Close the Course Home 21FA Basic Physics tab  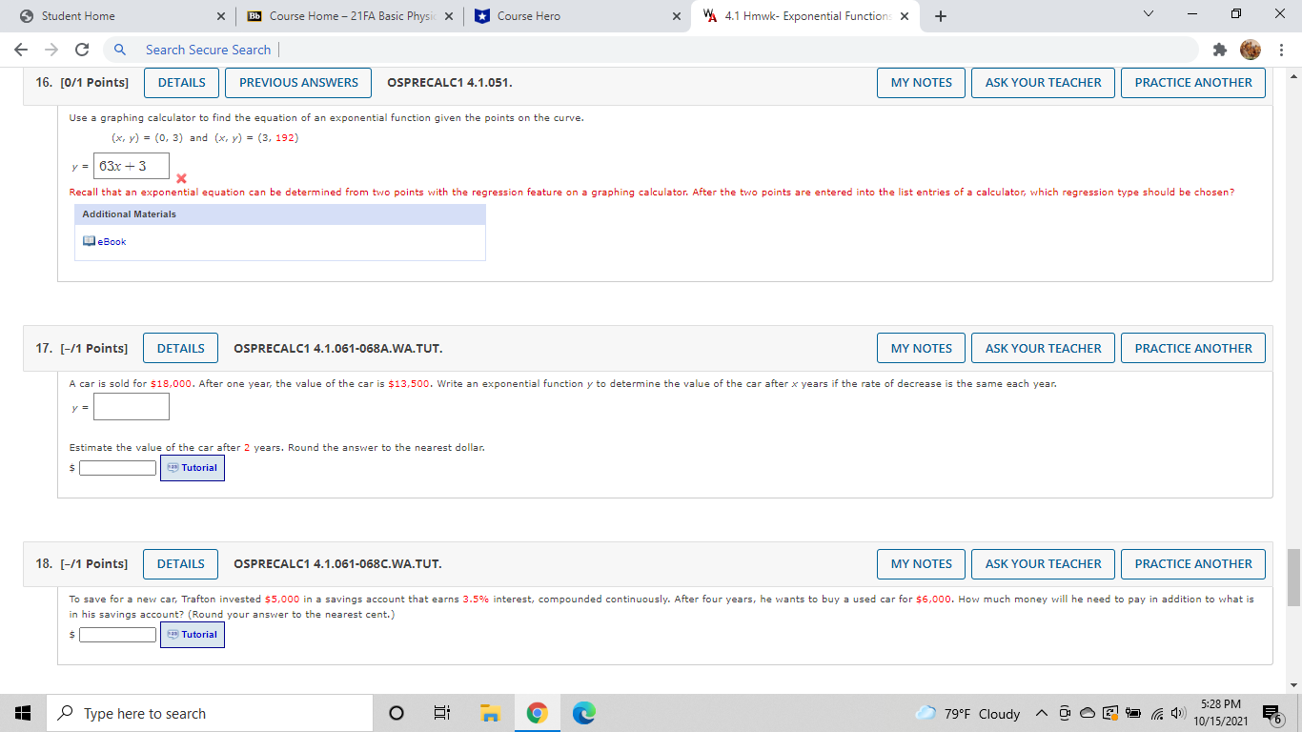pos(449,16)
